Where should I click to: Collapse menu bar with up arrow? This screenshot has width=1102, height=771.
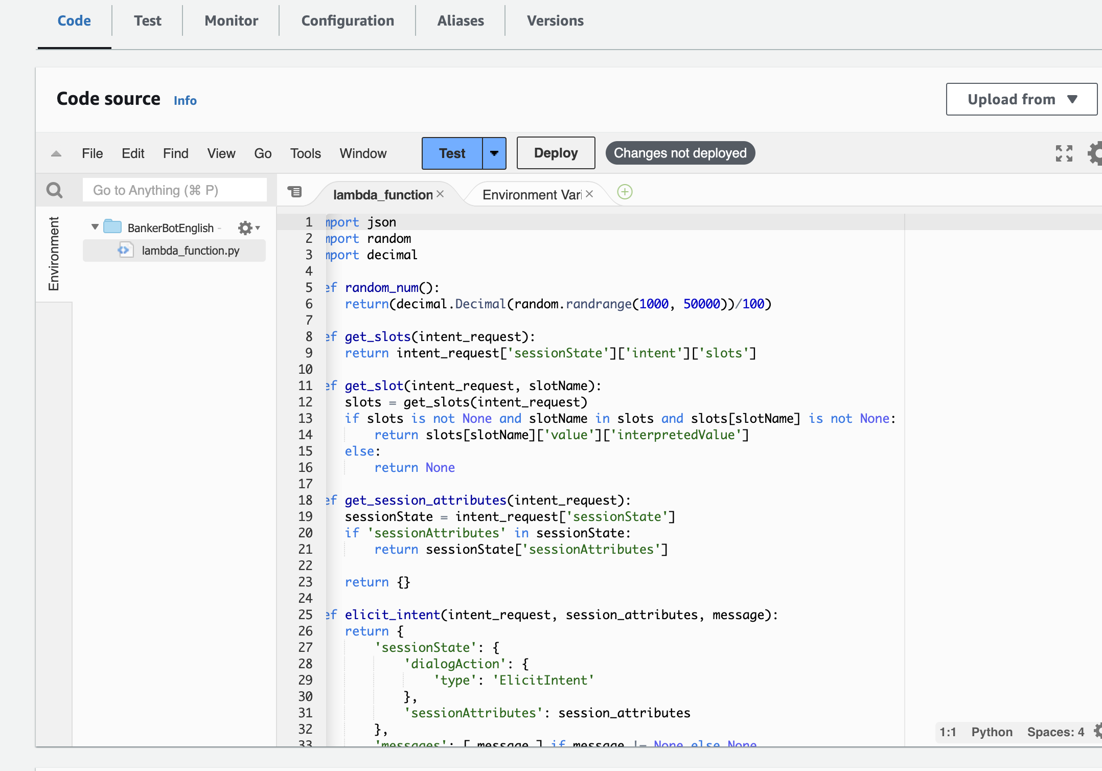click(56, 153)
